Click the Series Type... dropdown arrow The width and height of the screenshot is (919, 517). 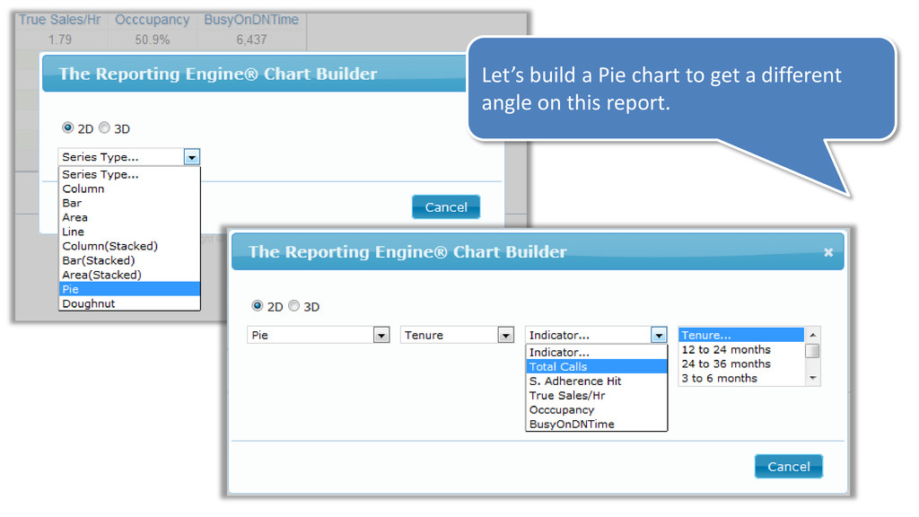192,157
